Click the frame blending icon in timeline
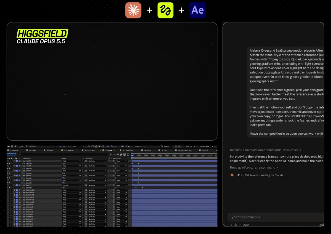This screenshot has width=331, height=234. point(121,155)
